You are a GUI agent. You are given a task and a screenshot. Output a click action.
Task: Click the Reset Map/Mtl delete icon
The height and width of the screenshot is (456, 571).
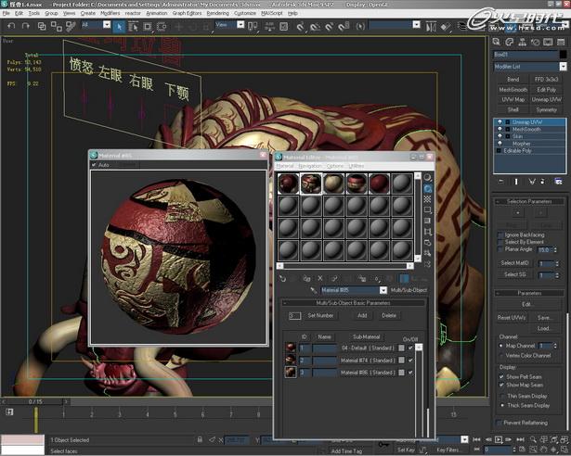pyautogui.click(x=319, y=277)
